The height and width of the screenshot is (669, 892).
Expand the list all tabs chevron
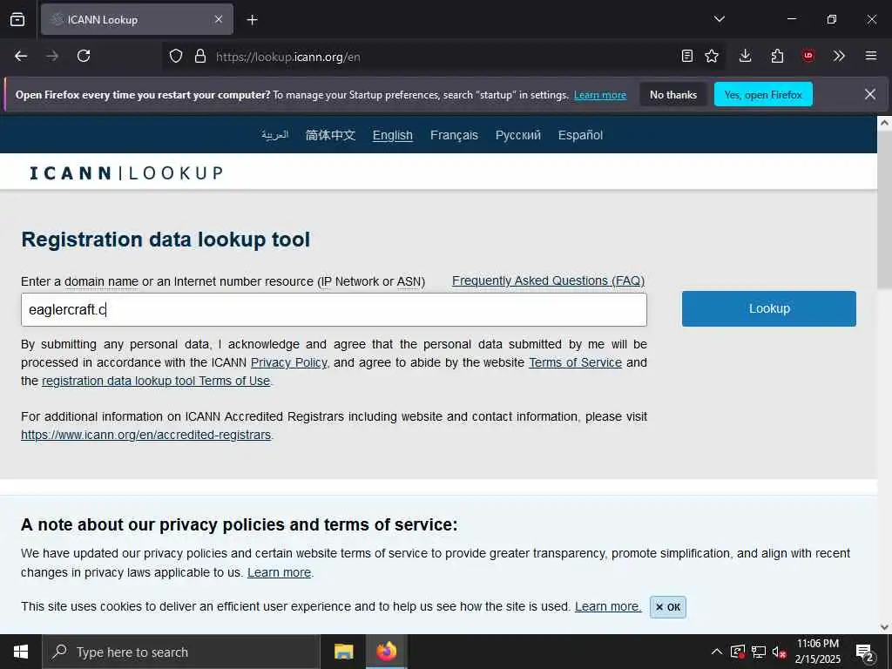pyautogui.click(x=719, y=19)
